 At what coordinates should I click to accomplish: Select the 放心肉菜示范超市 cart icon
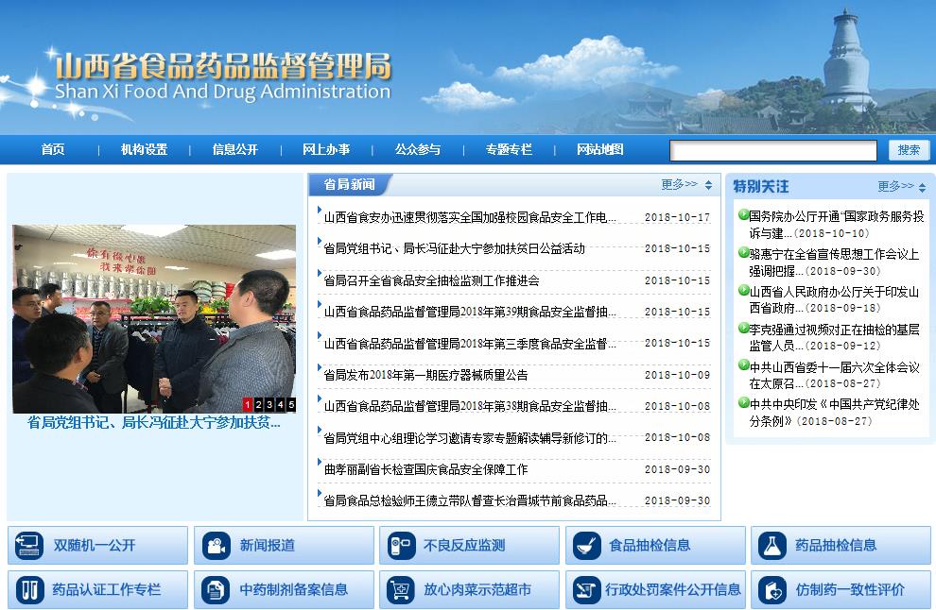(403, 590)
